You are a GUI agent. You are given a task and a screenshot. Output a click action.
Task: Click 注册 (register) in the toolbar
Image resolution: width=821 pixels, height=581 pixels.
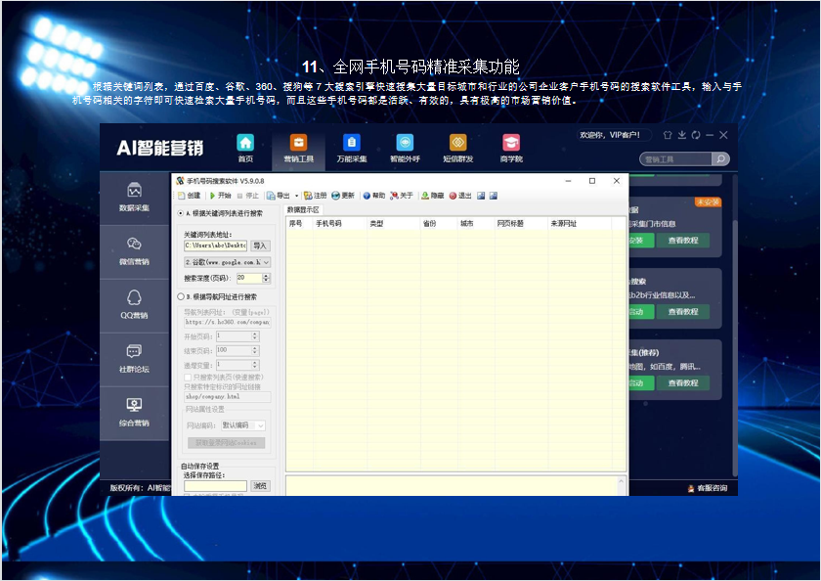pyautogui.click(x=315, y=196)
